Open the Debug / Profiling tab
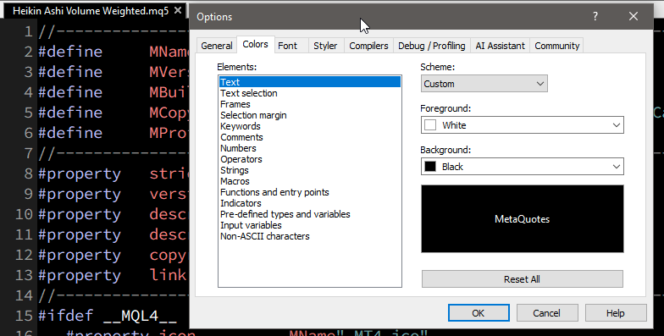This screenshot has width=664, height=336. (432, 46)
